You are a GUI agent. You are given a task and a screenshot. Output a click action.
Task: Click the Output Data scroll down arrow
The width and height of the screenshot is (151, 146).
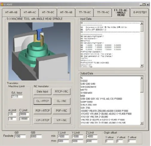pos(142,123)
